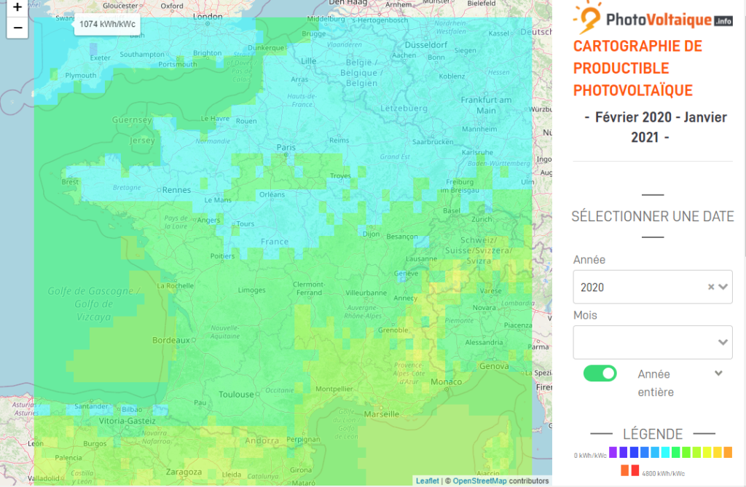Screen dimensions: 746x487
Task: Open the OpenStreetMap contributors link
Action: tap(480, 480)
